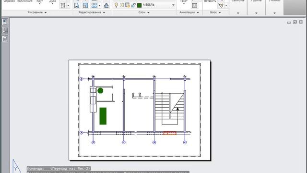Click the green МЕБЕЛЬ layer color swatch

[140, 5]
